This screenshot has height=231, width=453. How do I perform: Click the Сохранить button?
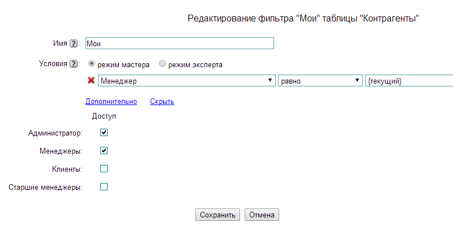coord(217,215)
